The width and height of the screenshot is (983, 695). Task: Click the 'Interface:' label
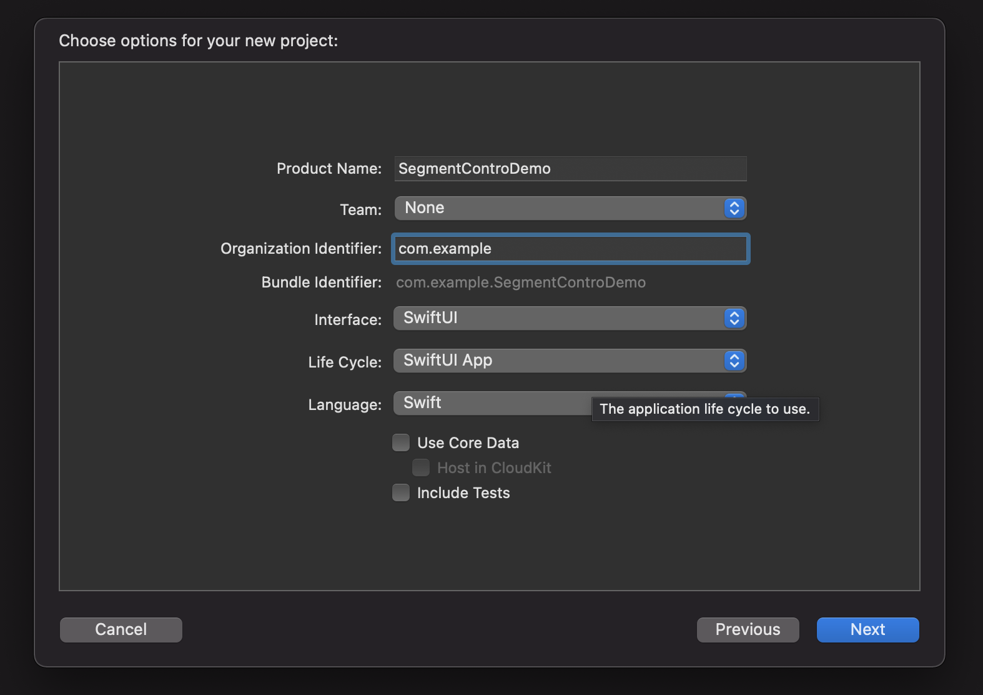pos(347,320)
